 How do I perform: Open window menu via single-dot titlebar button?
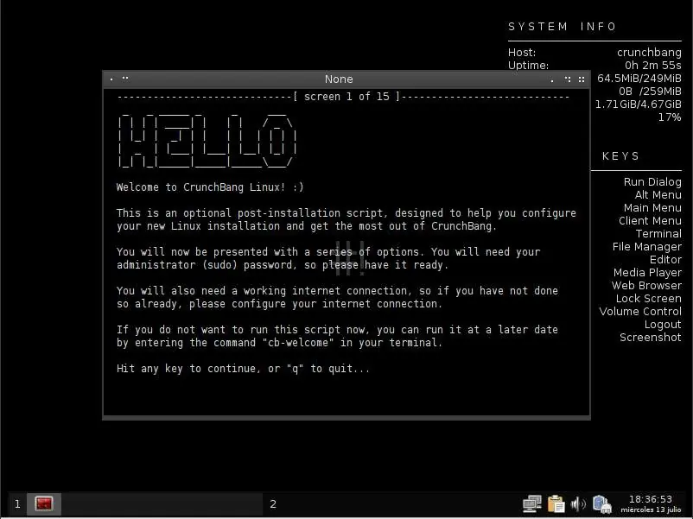(x=111, y=79)
